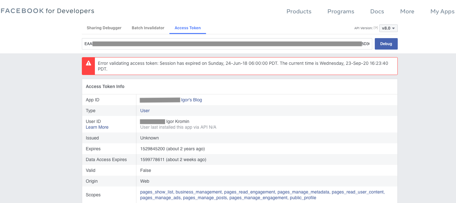Image resolution: width=456 pixels, height=203 pixels.
Task: Click the red warning triangle icon
Action: click(89, 63)
